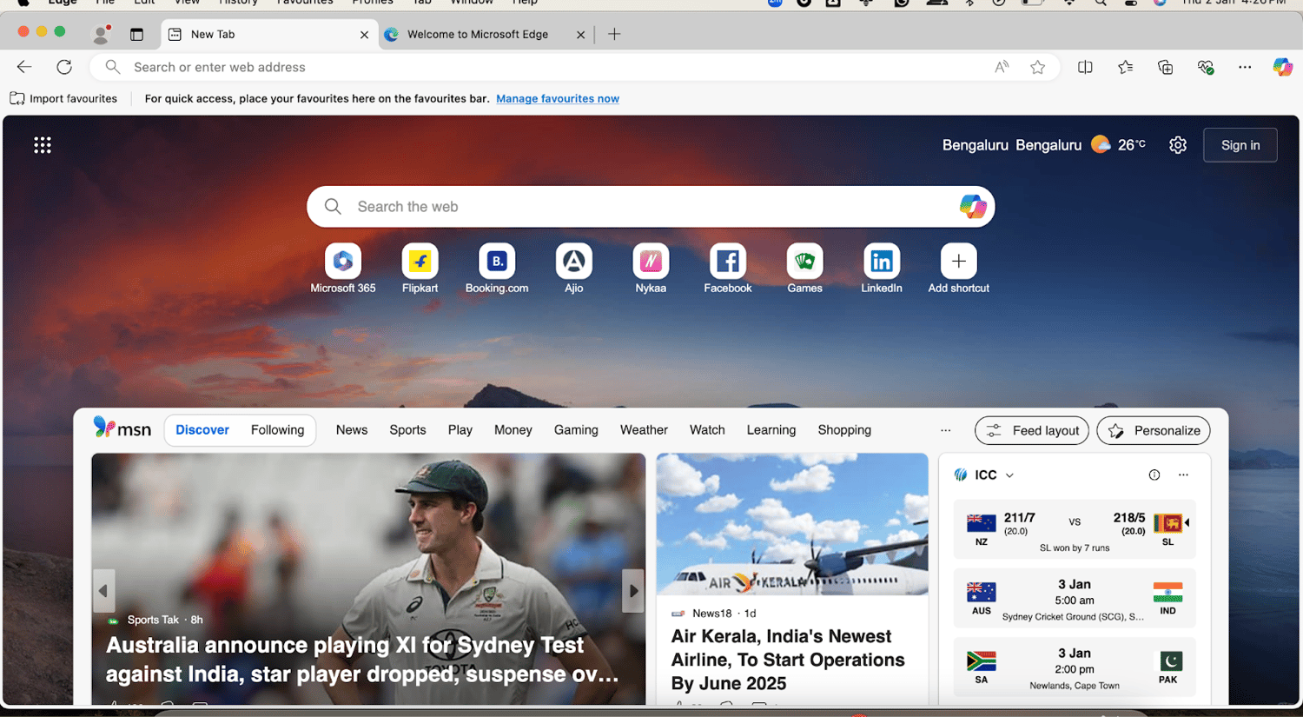Open the feed overflow menu ellipsis
Screen dimensions: 1303x717
tap(945, 429)
